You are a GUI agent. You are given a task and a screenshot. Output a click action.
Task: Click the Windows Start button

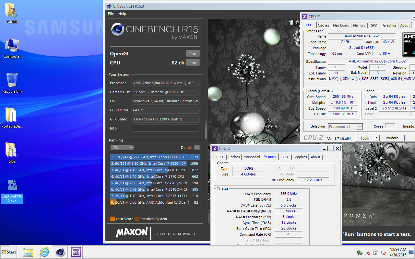point(9,252)
